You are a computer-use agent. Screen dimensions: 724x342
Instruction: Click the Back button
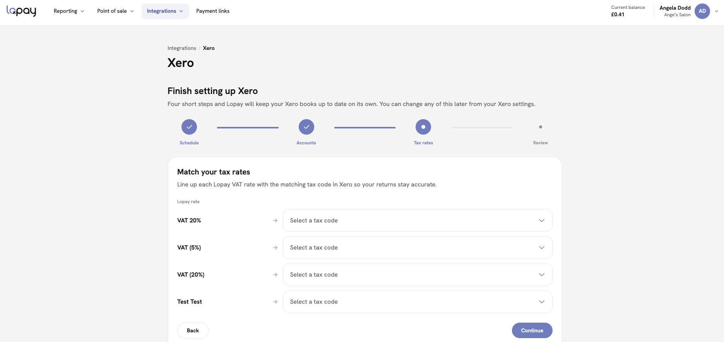point(193,330)
